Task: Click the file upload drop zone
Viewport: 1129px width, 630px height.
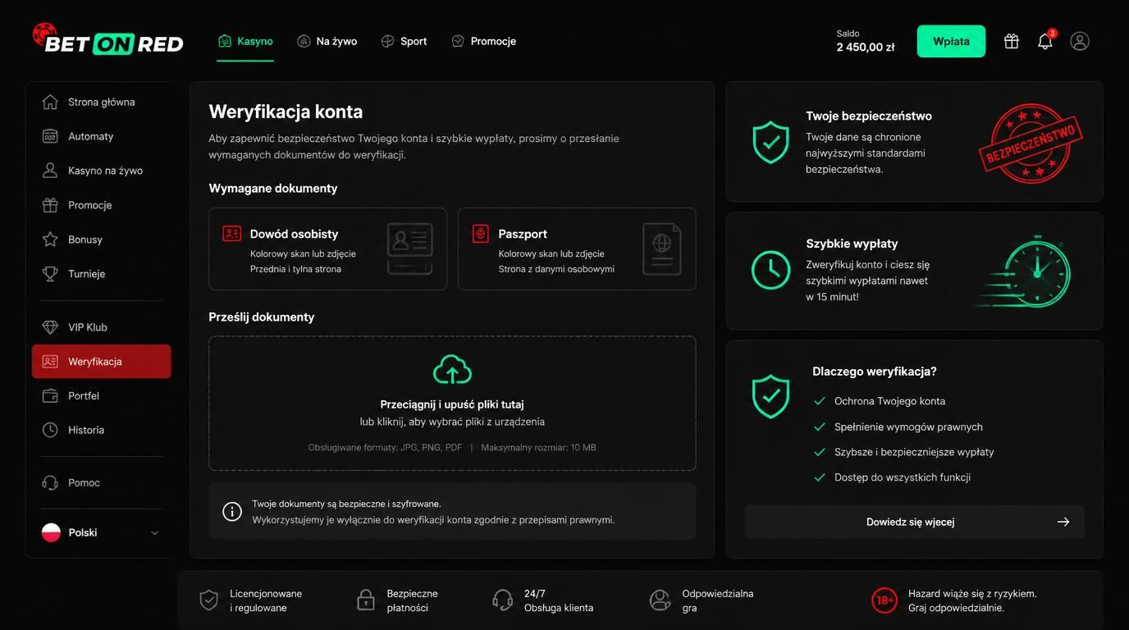Action: [x=452, y=403]
